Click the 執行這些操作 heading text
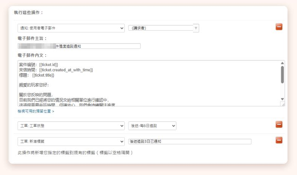Viewport: 297px width, 175px height. [x=28, y=12]
